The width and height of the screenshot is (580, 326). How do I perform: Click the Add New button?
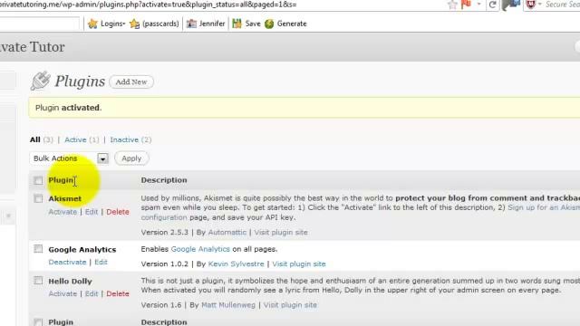(131, 81)
